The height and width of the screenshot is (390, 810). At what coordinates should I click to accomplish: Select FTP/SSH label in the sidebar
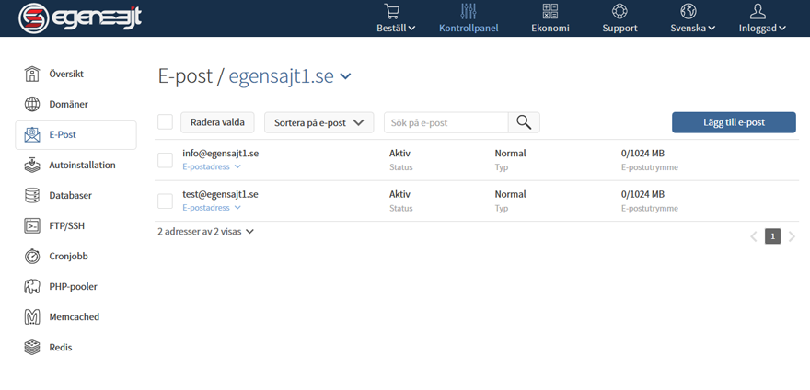(x=66, y=225)
